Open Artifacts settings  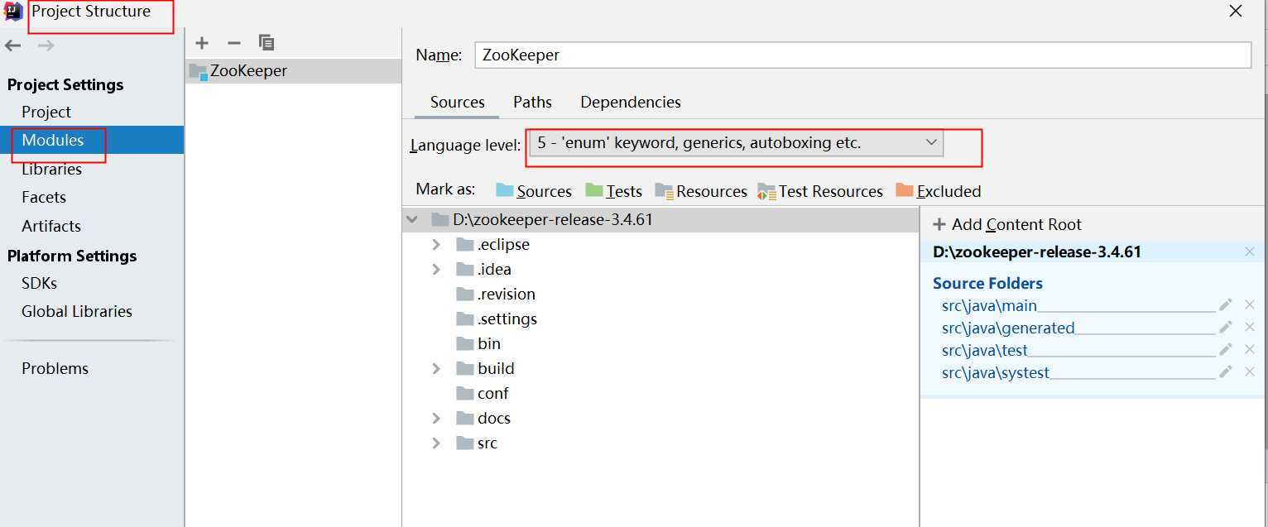pyautogui.click(x=51, y=226)
